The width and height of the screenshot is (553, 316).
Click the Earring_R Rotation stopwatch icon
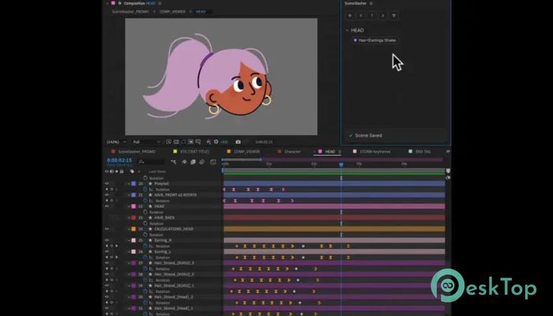145,246
